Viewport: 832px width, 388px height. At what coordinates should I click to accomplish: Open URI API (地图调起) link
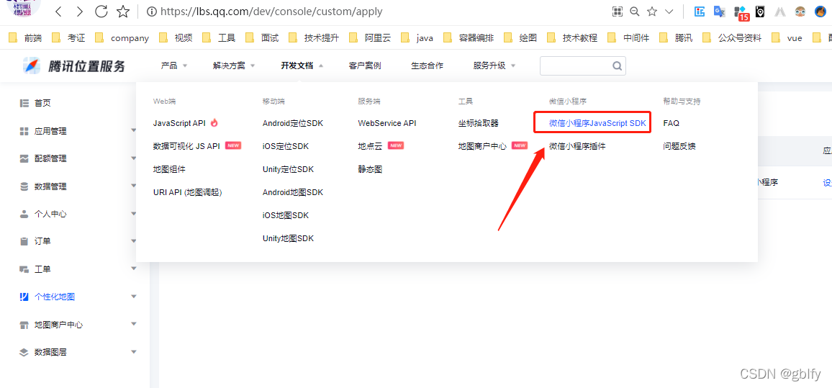click(187, 192)
